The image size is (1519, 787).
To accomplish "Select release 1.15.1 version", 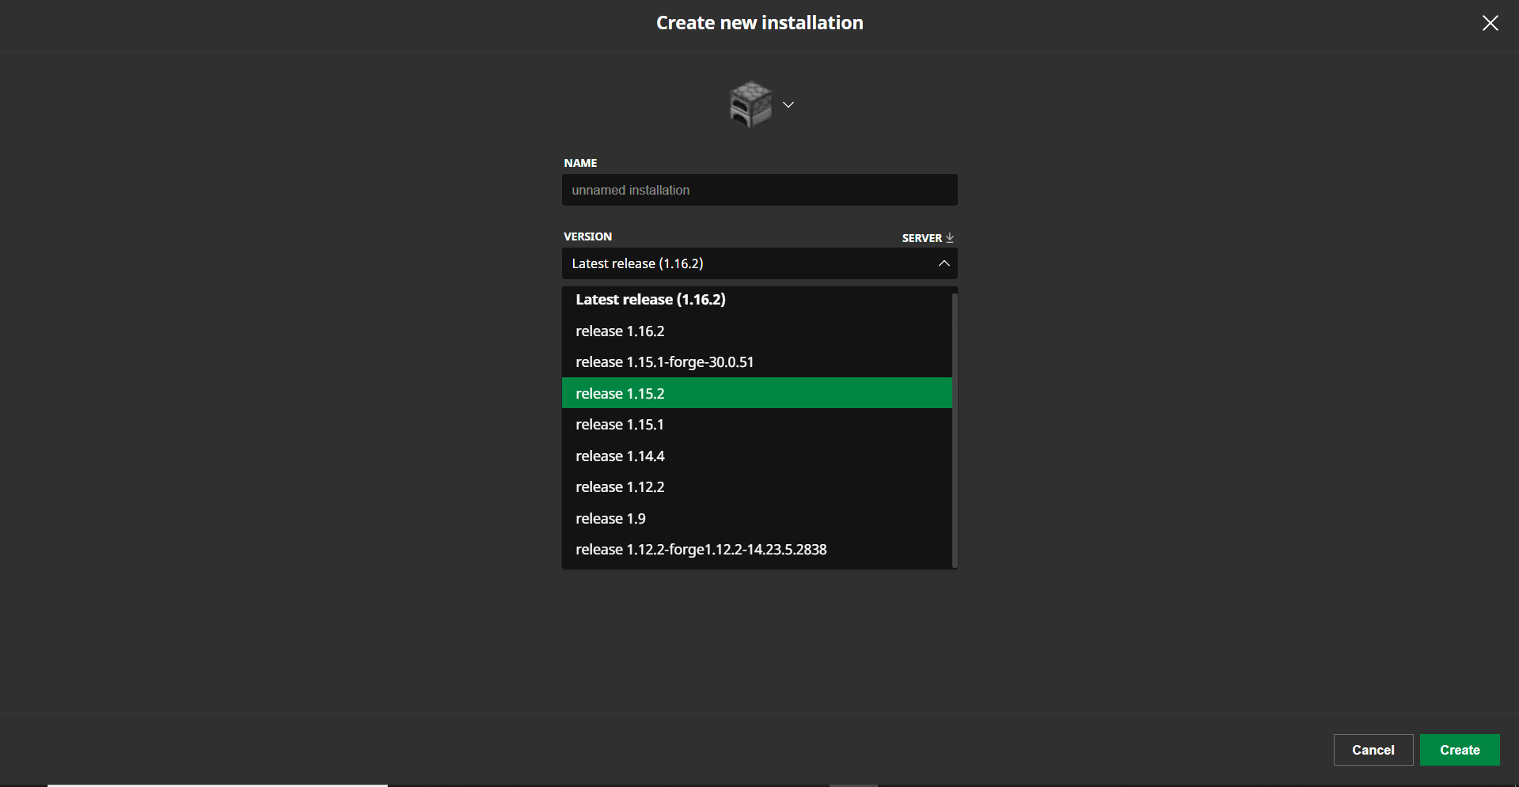I will point(619,425).
